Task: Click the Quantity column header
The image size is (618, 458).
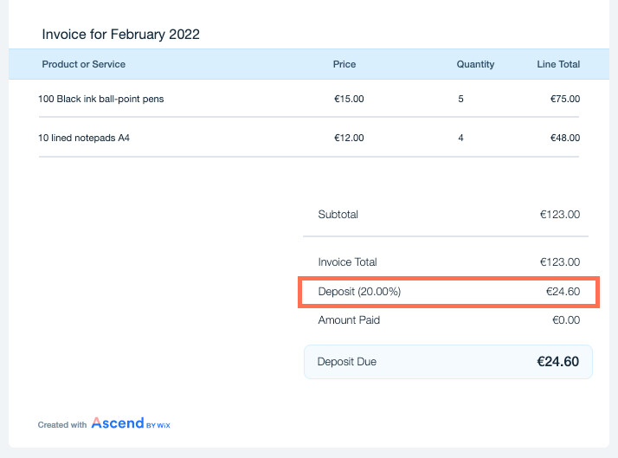Action: pyautogui.click(x=475, y=64)
